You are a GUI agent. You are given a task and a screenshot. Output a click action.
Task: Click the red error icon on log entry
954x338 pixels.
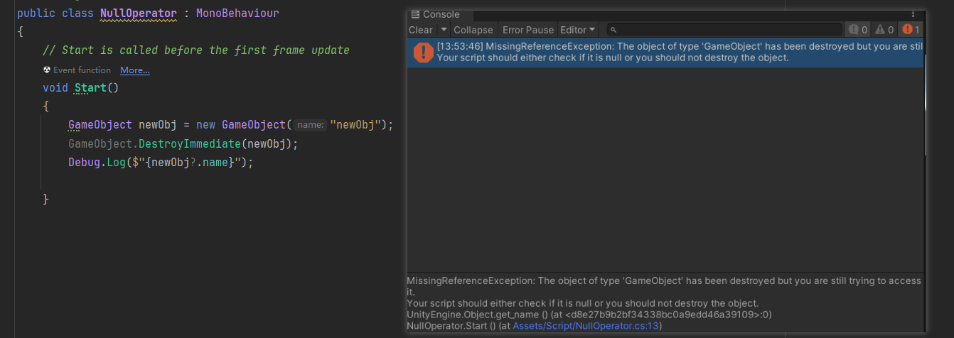(423, 52)
